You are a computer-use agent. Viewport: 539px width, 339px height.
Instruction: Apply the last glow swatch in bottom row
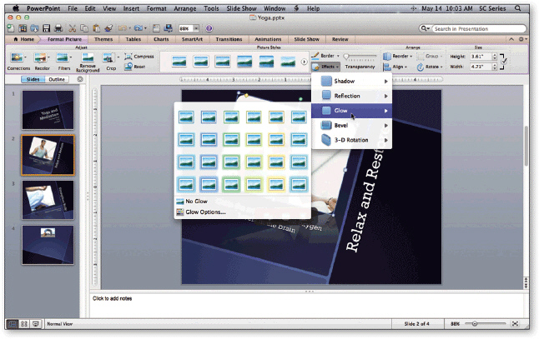click(299, 184)
